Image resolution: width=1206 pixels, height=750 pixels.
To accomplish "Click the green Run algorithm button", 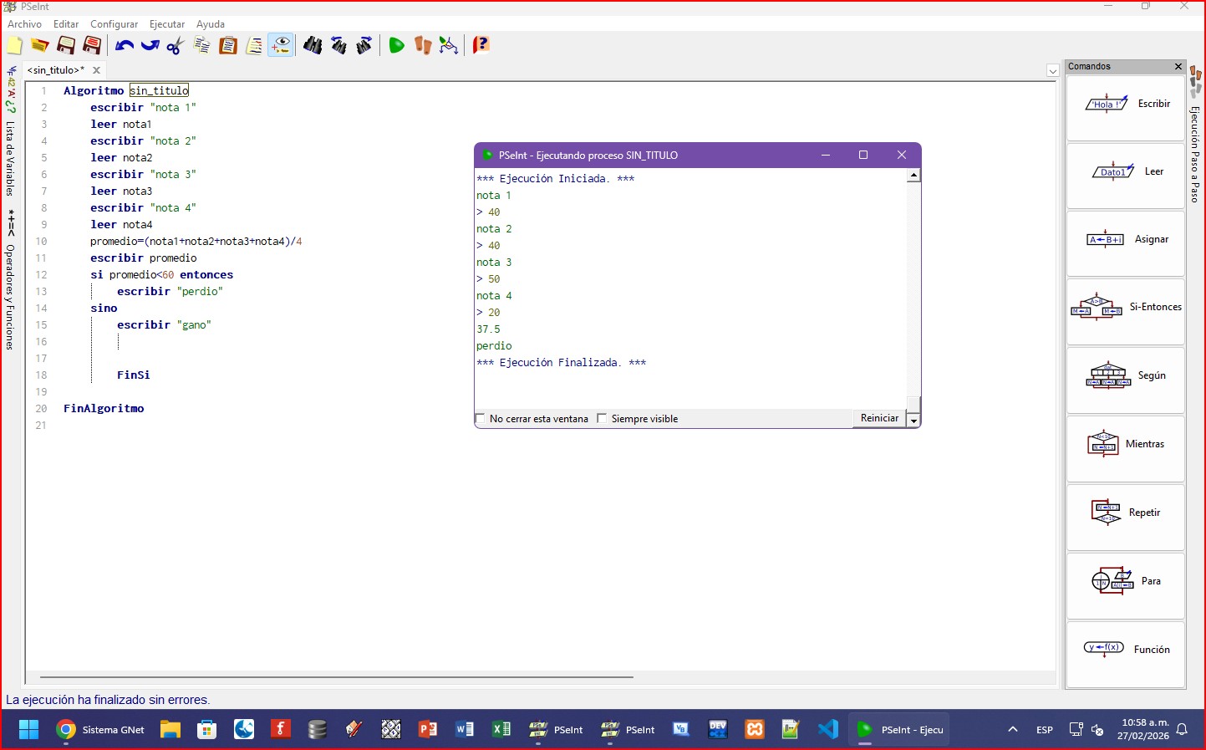I will click(396, 45).
